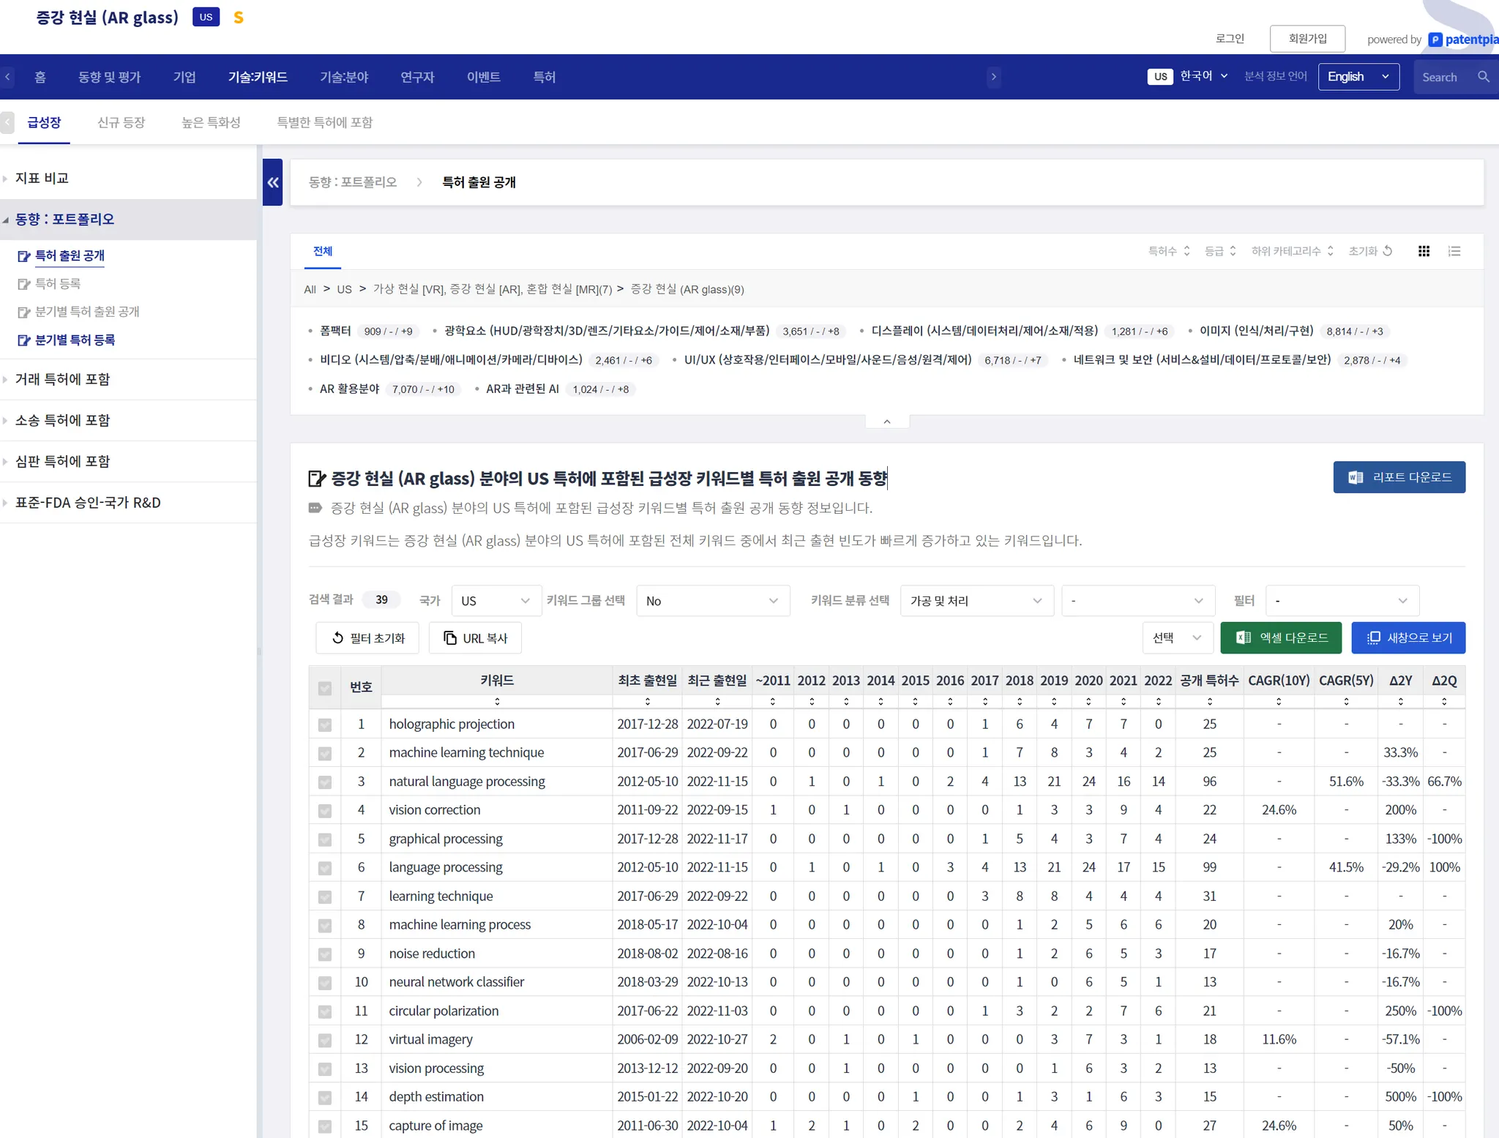Click edit icon beside the report title
Screen dimensions: 1499x1138
[x=317, y=479]
